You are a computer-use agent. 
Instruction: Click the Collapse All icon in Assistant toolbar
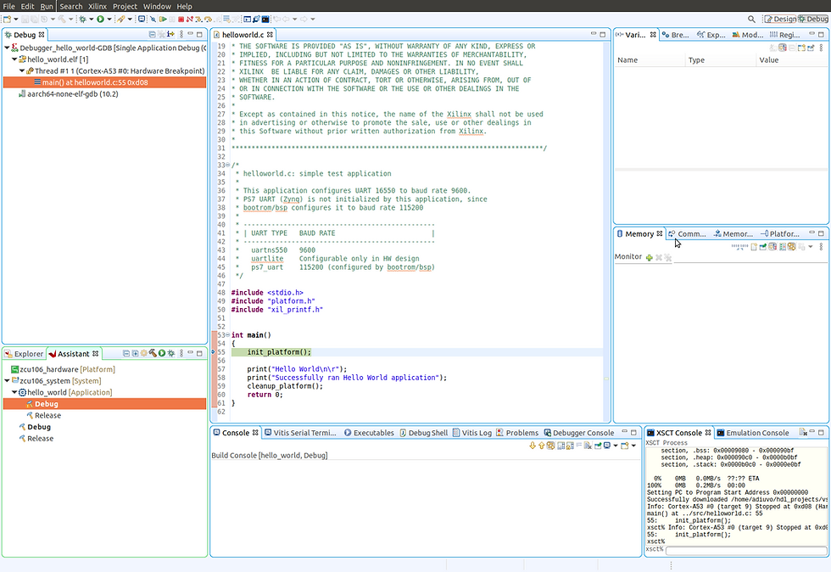(x=126, y=353)
